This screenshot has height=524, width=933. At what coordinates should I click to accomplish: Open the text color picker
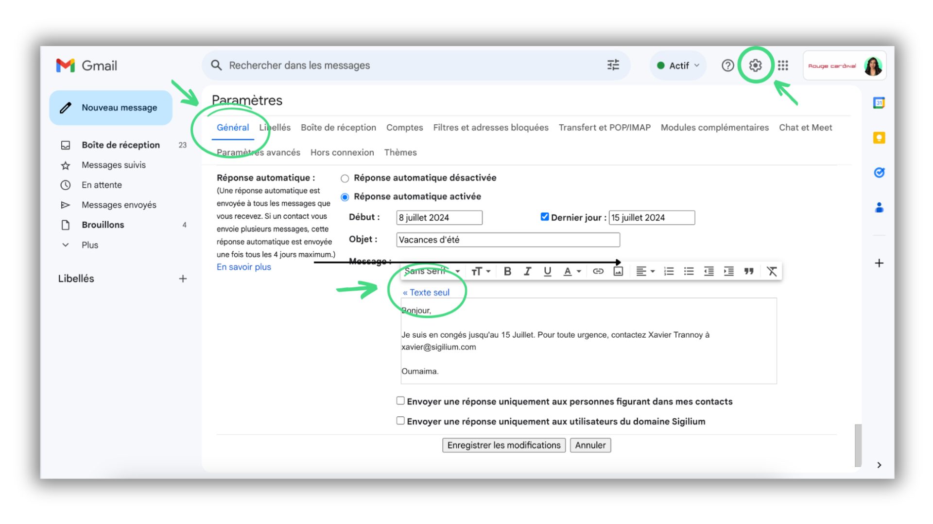[x=571, y=271]
